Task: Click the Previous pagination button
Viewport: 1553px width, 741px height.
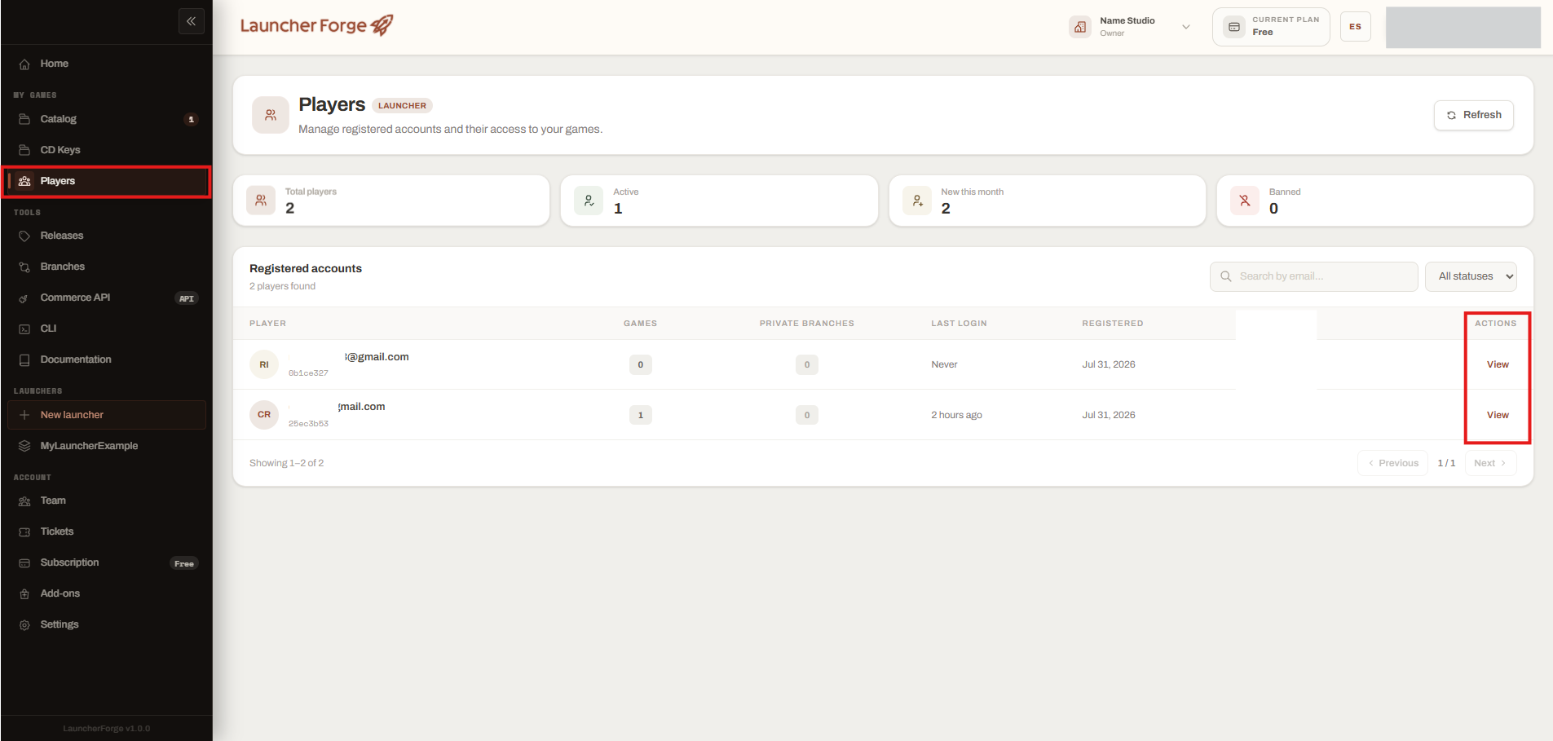Action: pos(1392,463)
